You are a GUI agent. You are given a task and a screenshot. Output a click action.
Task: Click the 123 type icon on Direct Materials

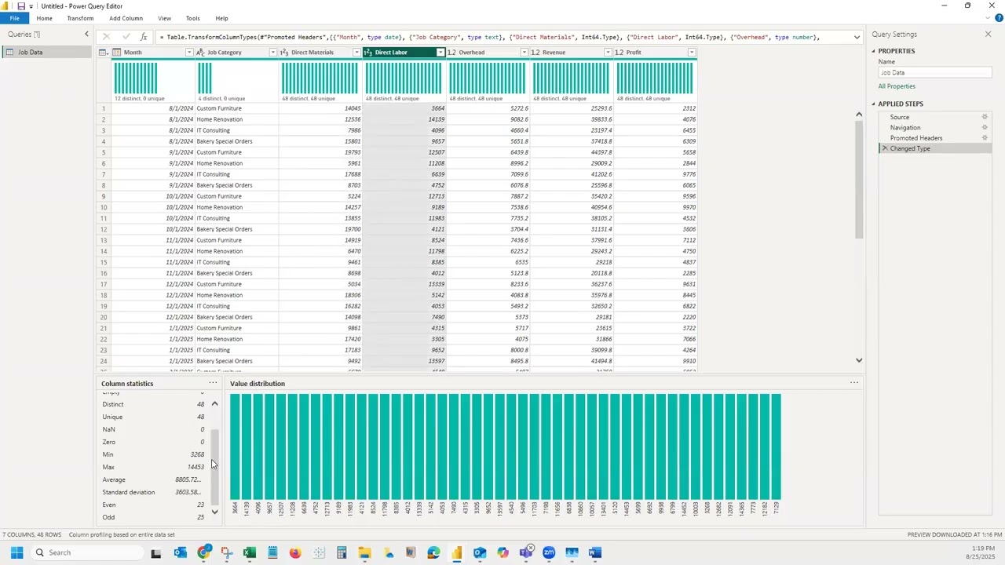284,53
